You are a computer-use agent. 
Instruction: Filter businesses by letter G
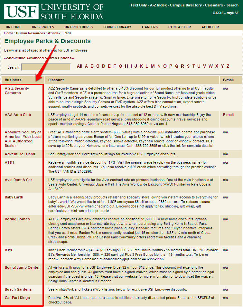coord(120,66)
